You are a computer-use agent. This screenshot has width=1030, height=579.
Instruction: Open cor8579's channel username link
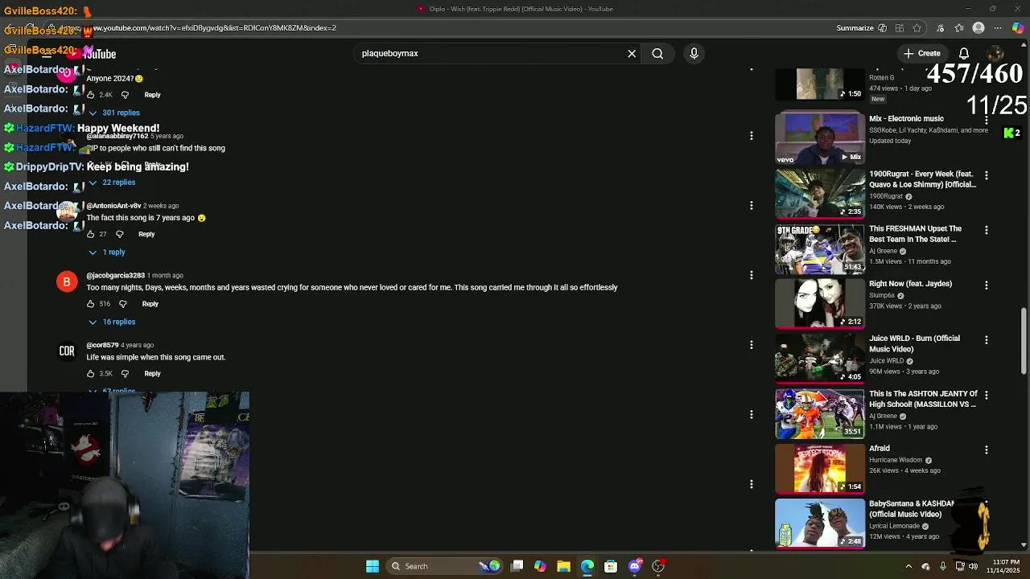click(x=102, y=345)
